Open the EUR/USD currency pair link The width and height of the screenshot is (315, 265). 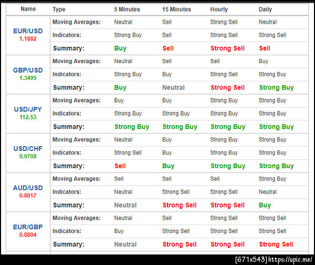tap(28, 31)
